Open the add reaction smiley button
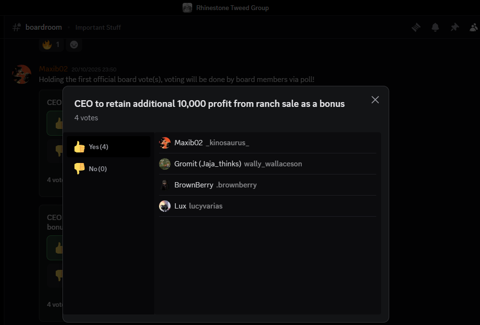Image resolution: width=480 pixels, height=325 pixels. [74, 45]
